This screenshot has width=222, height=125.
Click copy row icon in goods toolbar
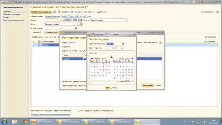tap(47, 37)
